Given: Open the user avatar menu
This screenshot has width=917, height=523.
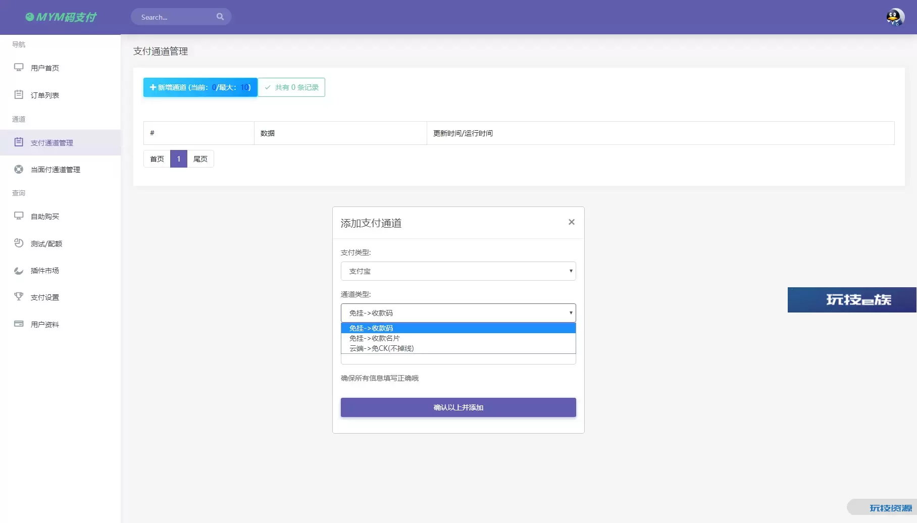Looking at the screenshot, I should coord(895,17).
